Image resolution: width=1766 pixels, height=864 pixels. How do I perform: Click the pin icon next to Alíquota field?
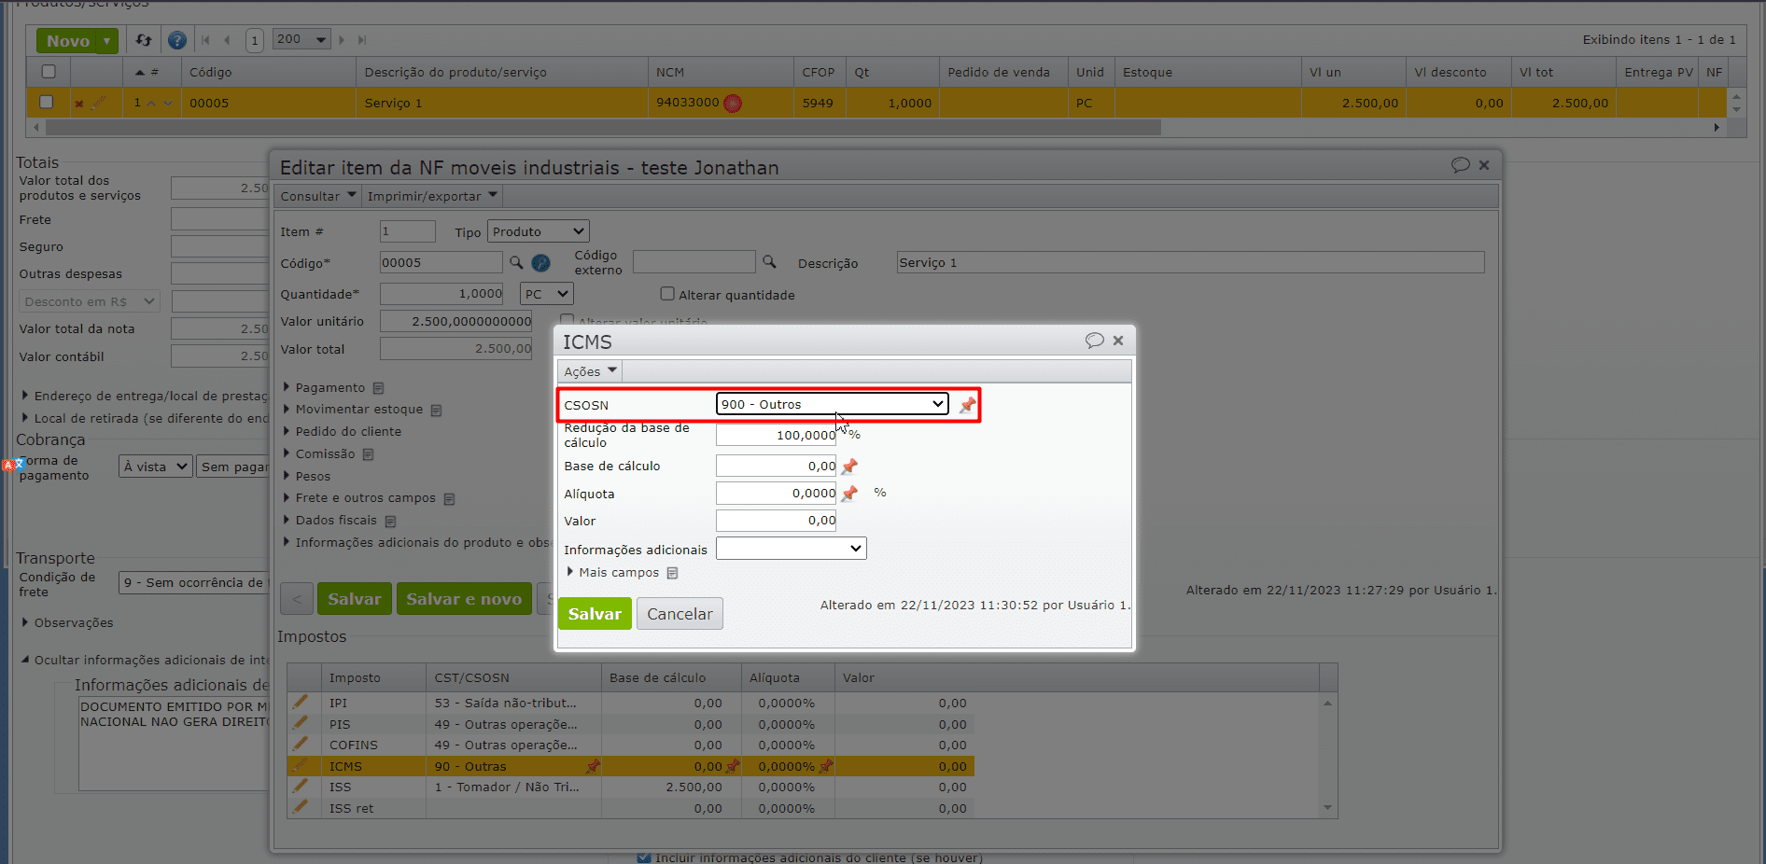click(x=849, y=494)
